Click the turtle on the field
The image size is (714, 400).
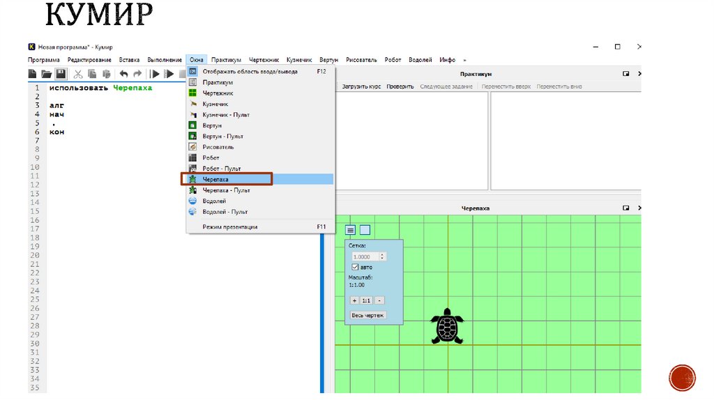coord(447,326)
